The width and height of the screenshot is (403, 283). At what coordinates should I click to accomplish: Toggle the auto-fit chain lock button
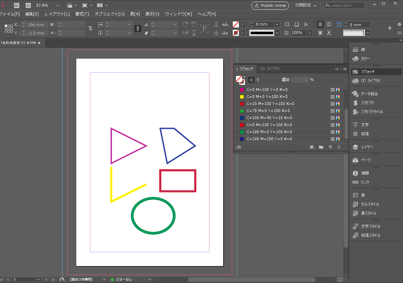[x=138, y=28]
